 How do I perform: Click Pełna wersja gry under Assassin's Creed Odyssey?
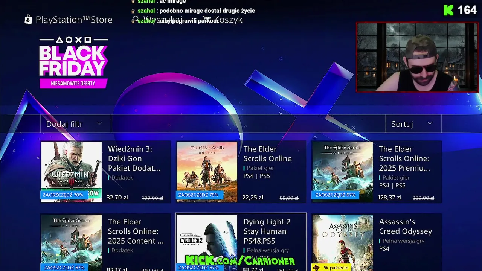403,241
